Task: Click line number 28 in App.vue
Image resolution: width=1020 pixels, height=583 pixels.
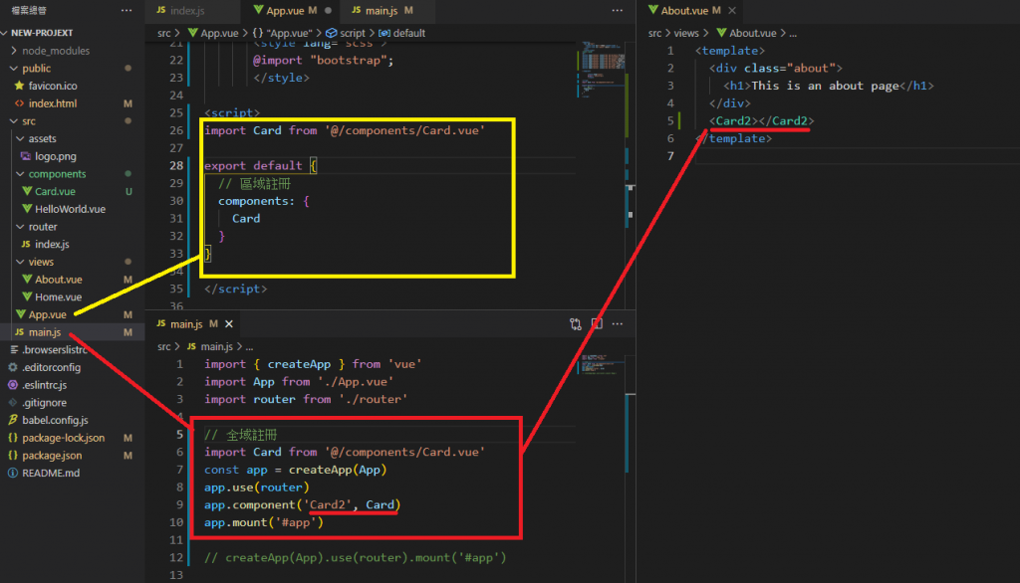Action: [x=176, y=165]
